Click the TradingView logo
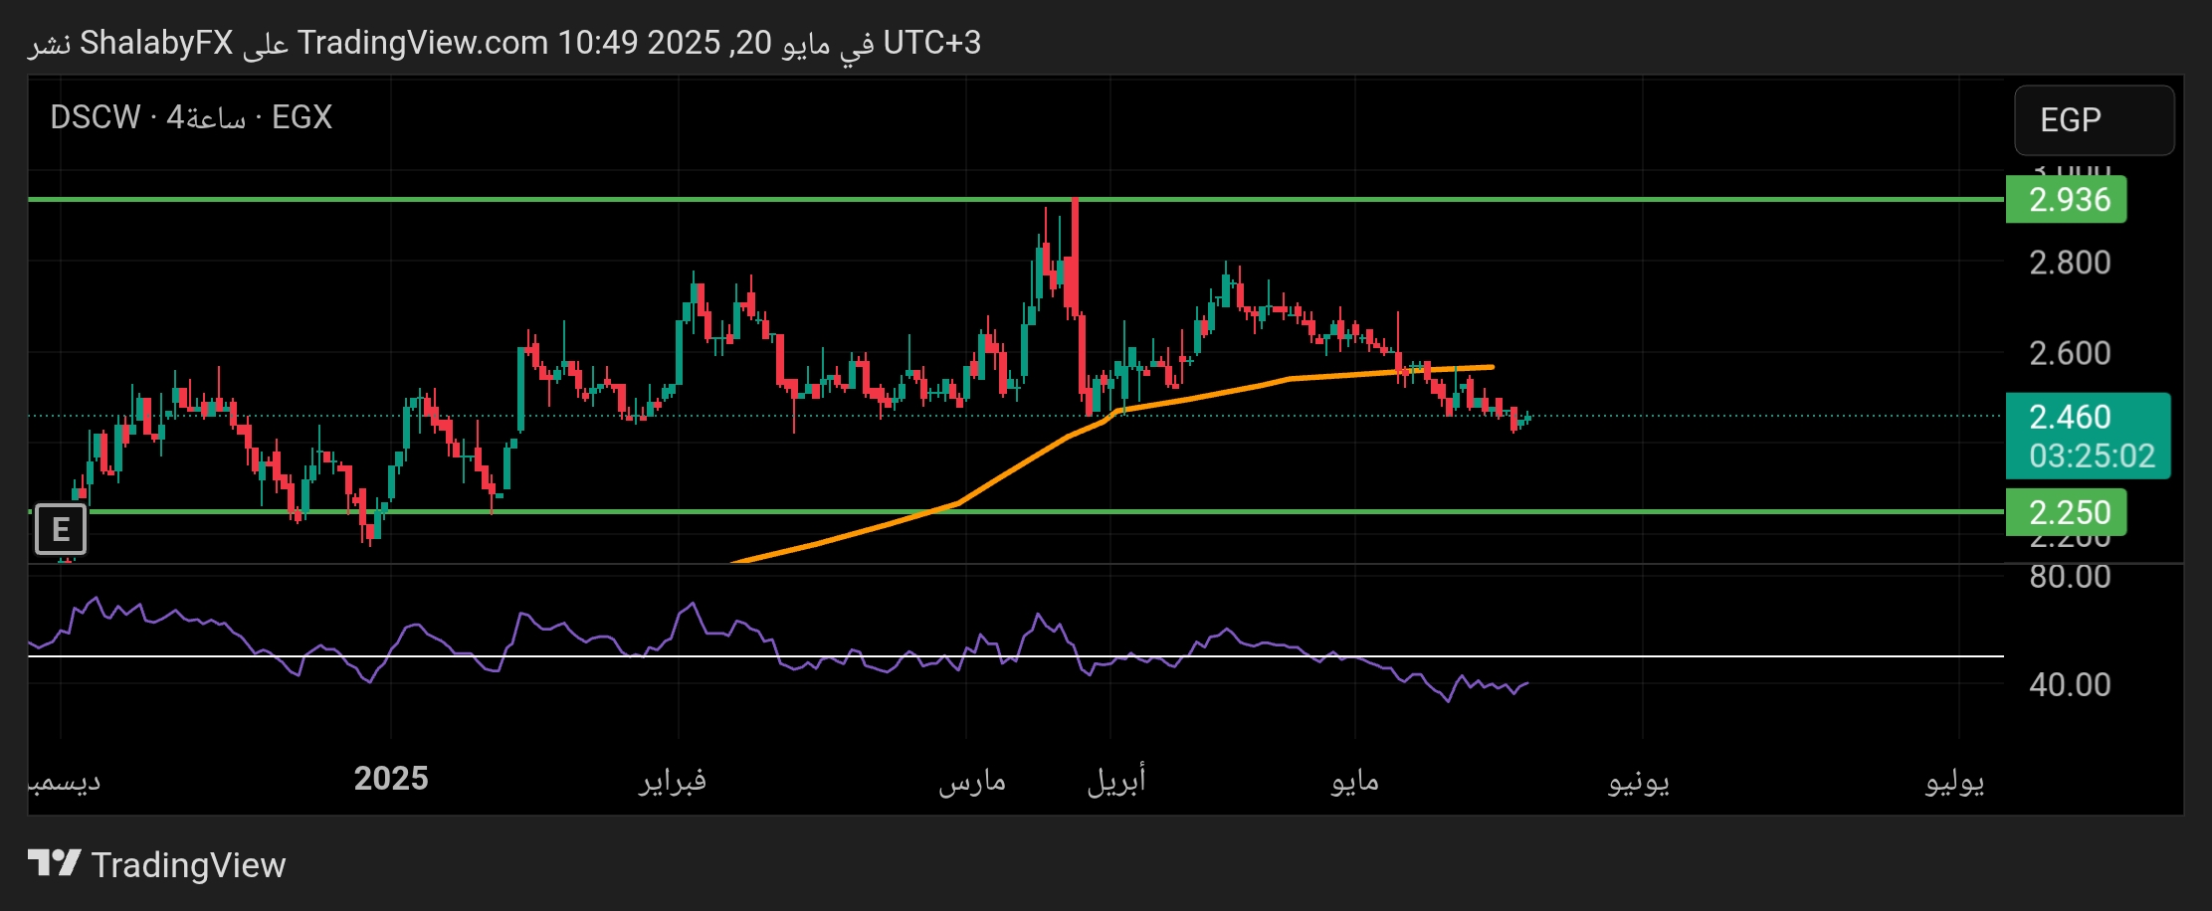2212x911 pixels. point(54,863)
